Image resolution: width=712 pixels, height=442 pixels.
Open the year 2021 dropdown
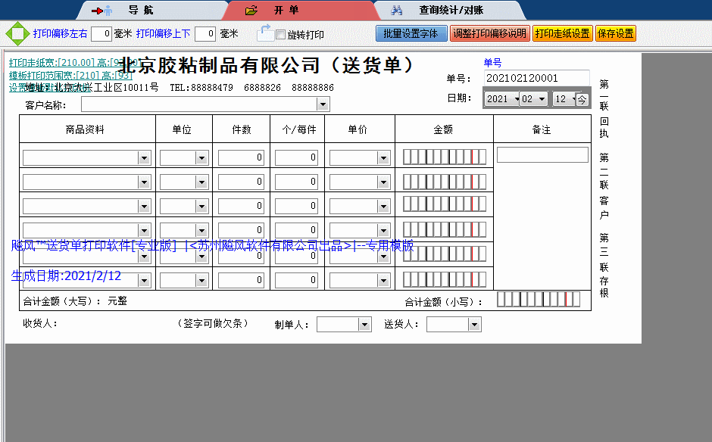click(517, 99)
